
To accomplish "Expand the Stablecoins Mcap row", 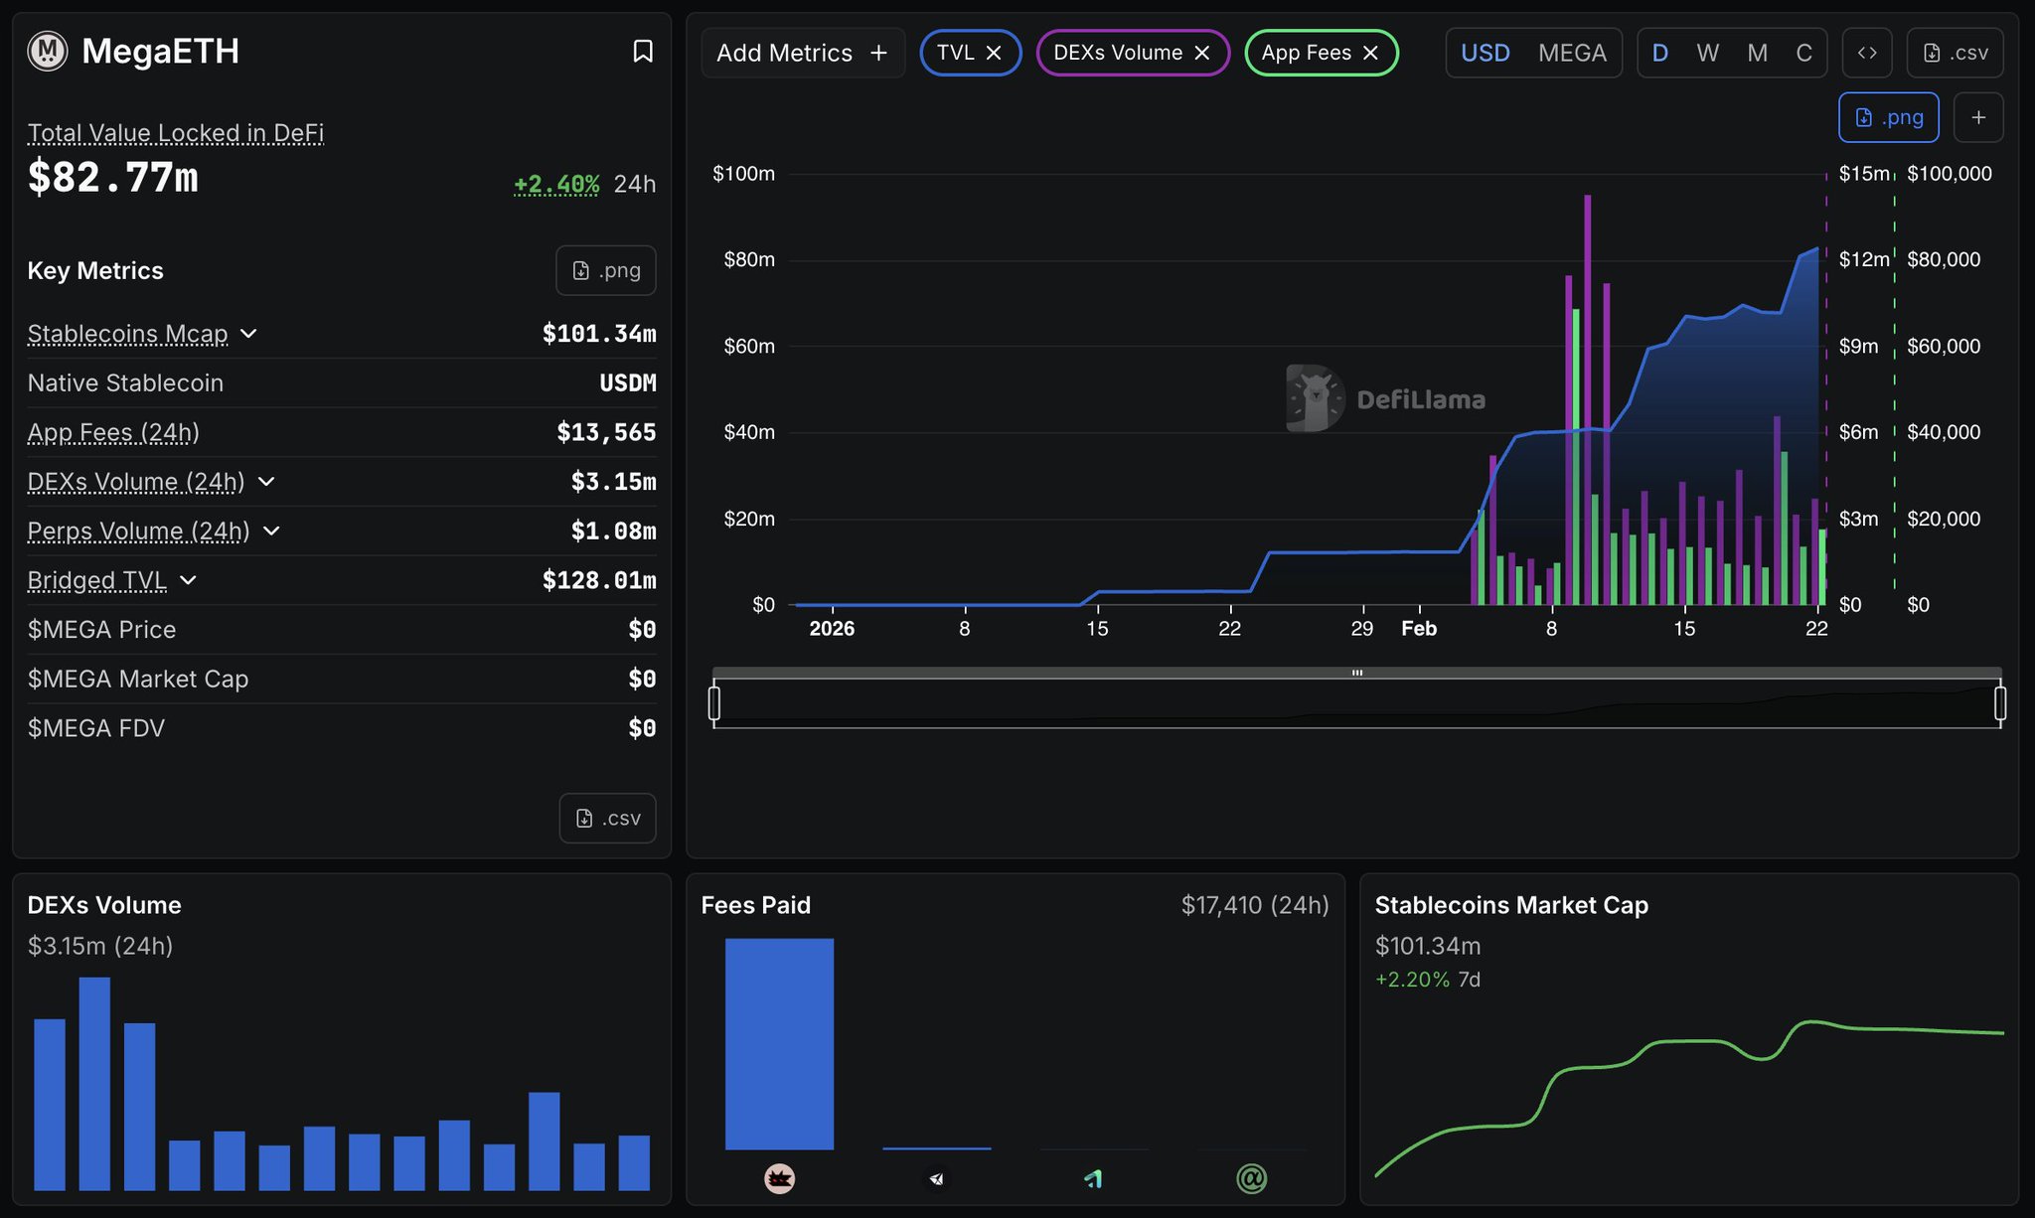I will point(249,334).
